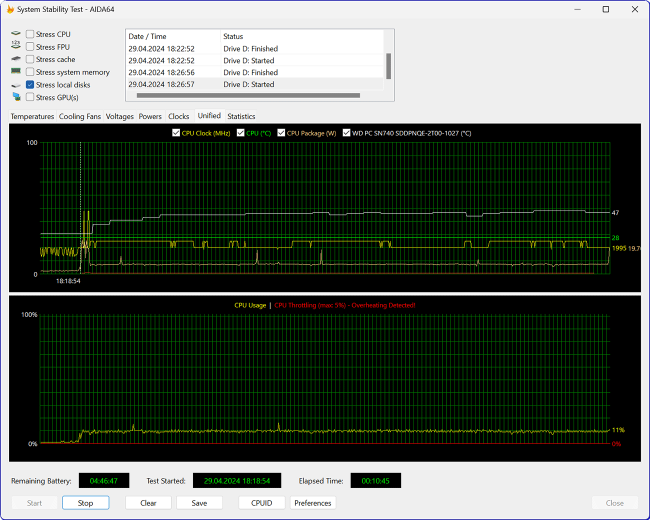Click the vertical scrollbar of the log list
The height and width of the screenshot is (520, 650).
[388, 66]
